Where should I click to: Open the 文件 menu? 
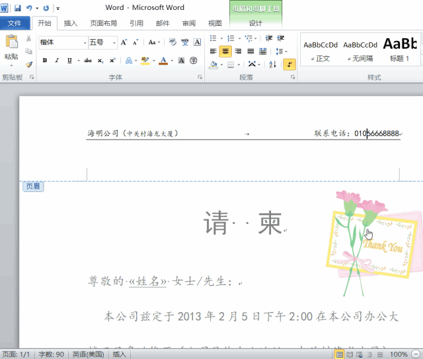[15, 23]
